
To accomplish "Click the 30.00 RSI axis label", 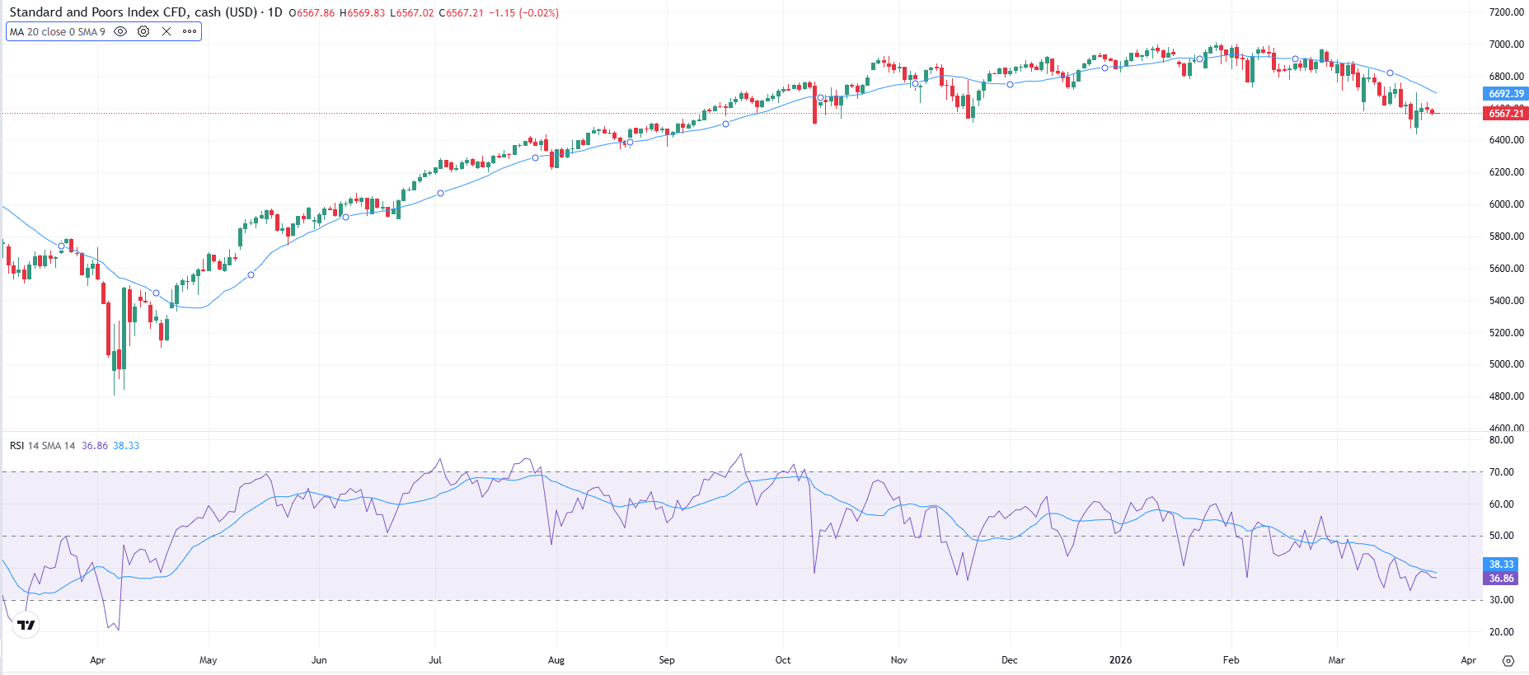I will [1501, 600].
